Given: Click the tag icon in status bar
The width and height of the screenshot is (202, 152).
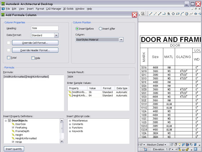Looking at the screenshot, I should pos(192,144).
